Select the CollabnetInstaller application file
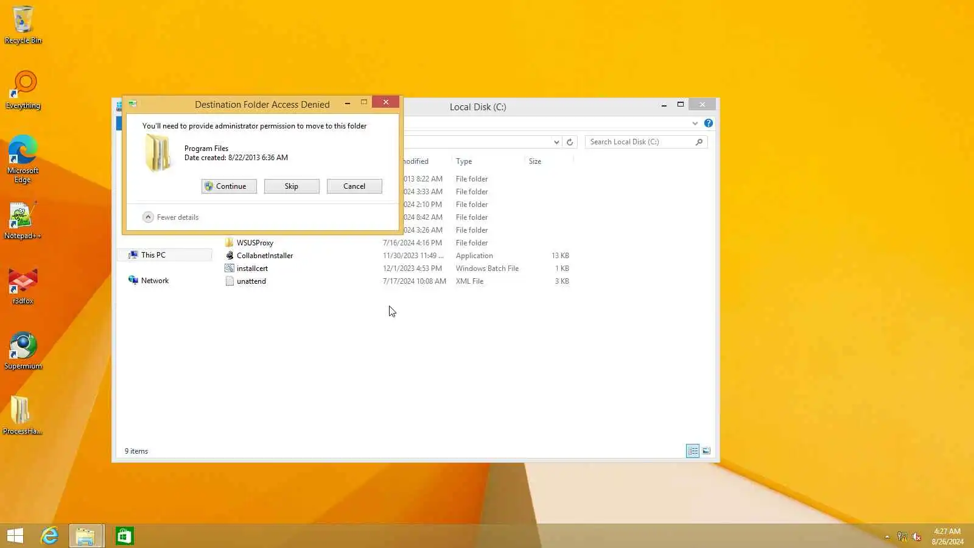The width and height of the screenshot is (974, 548). point(265,256)
